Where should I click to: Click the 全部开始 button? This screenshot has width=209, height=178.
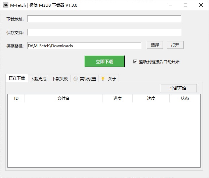179,88
